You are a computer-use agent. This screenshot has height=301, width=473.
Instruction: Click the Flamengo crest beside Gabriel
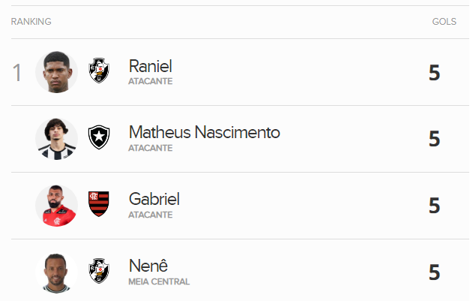coord(99,204)
